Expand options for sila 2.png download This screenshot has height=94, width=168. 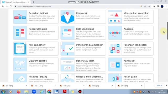coord(113,86)
